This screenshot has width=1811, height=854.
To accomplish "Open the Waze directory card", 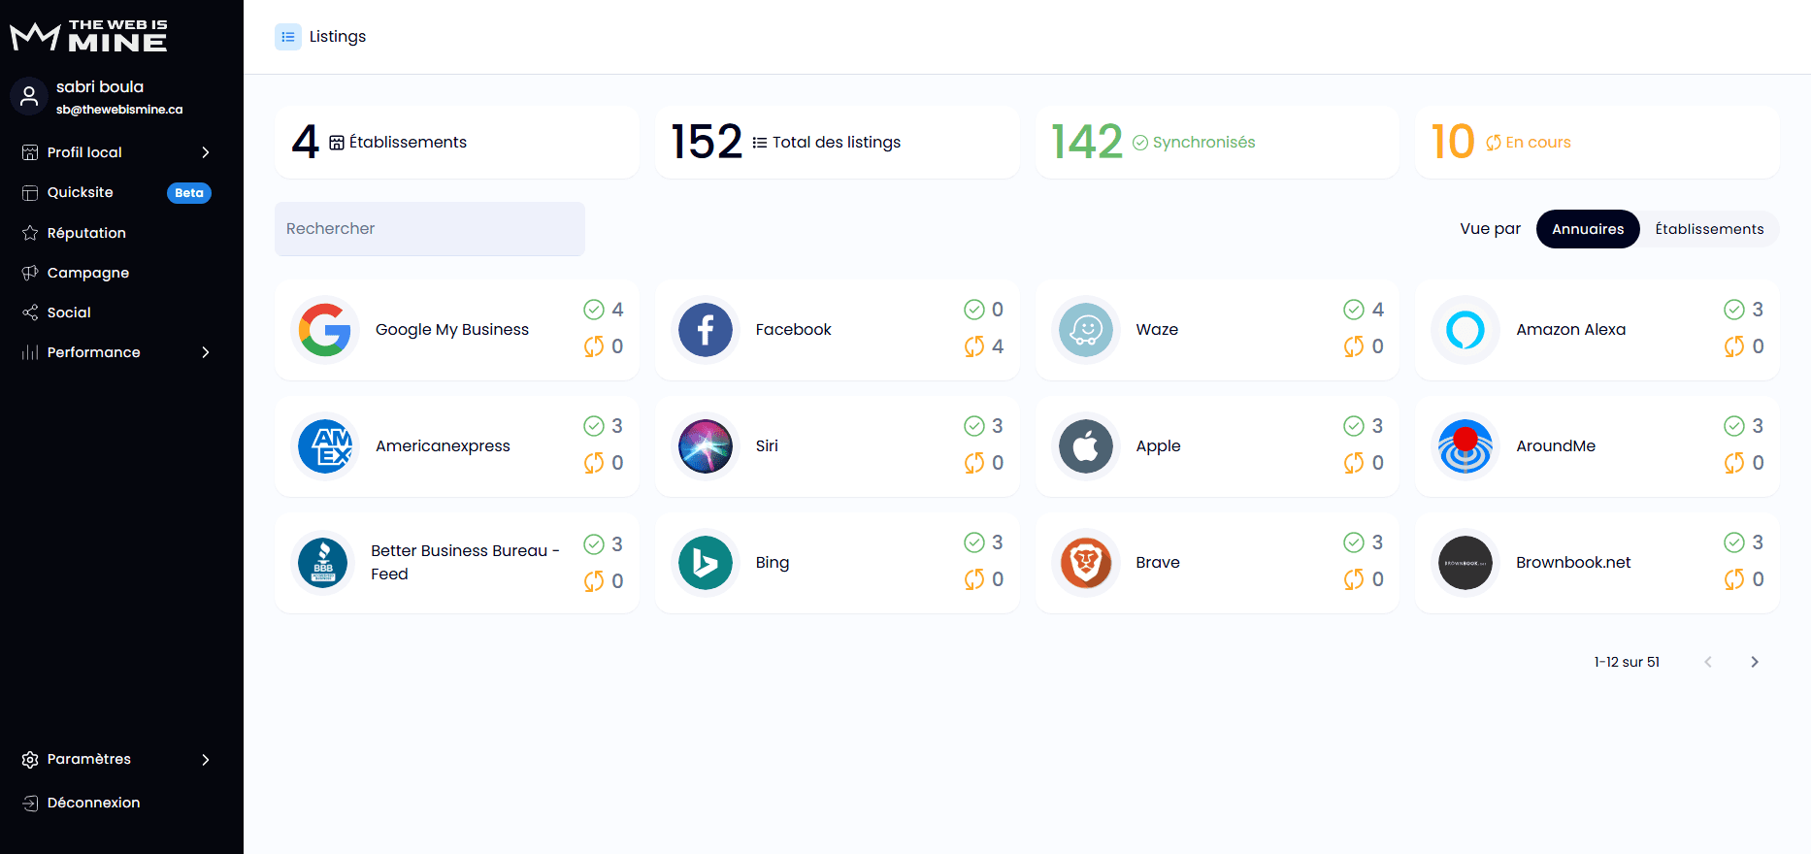I will tap(1217, 330).
